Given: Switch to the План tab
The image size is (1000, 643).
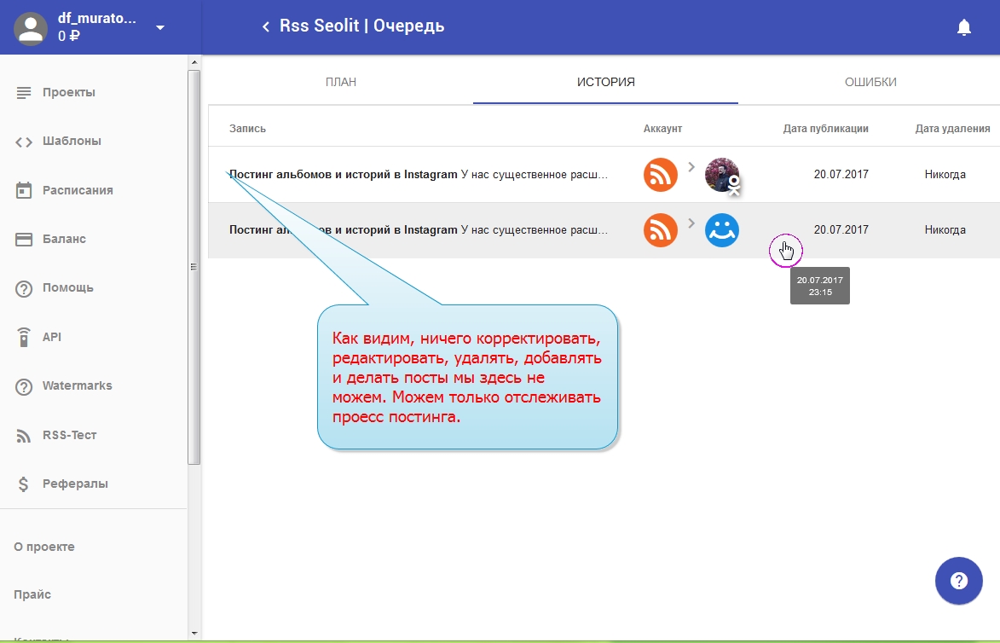Looking at the screenshot, I should pos(340,82).
